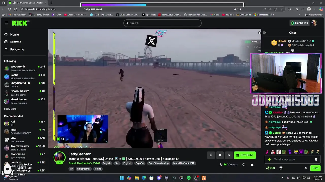Bookmark page with star icon
This screenshot has height=182, width=325.
click(x=282, y=9)
